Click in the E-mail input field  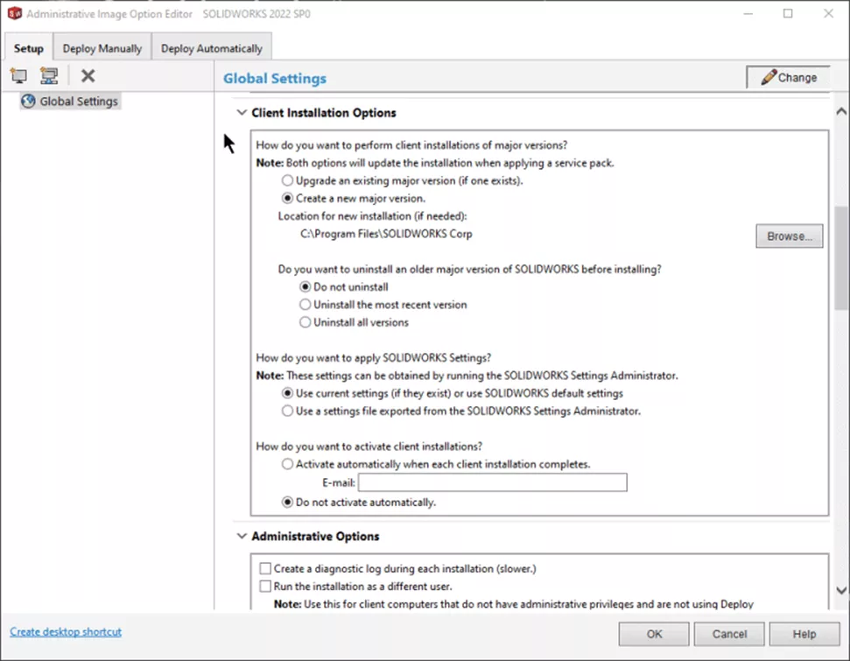tap(492, 482)
